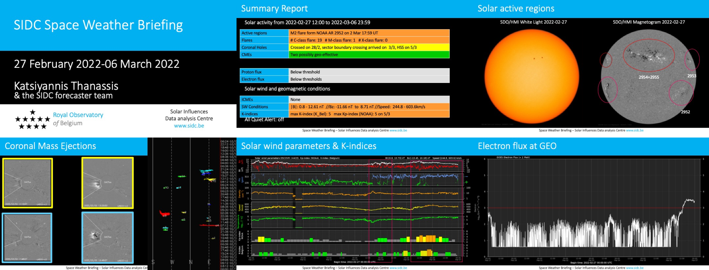This screenshot has width=709, height=270.
Task: Open the bottom-left blue-framed CME image
Action: (x=27, y=238)
